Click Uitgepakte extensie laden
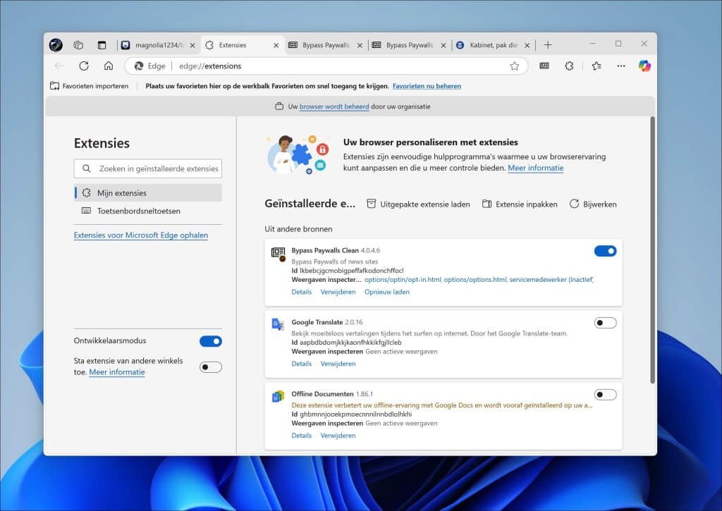 [418, 204]
